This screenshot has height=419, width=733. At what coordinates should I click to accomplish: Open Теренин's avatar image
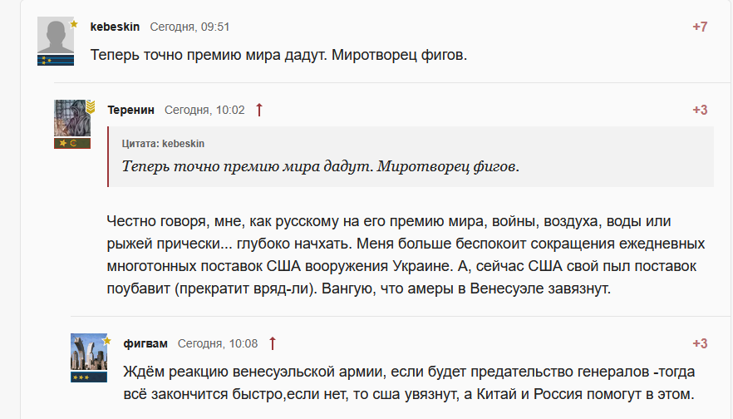click(x=71, y=118)
